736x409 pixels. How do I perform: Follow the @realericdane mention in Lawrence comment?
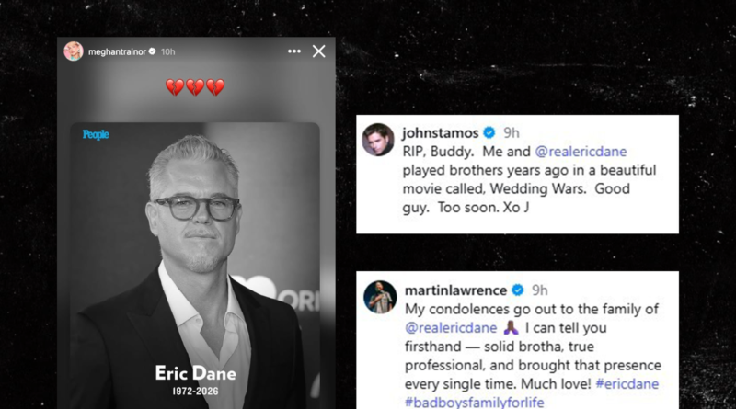point(451,328)
